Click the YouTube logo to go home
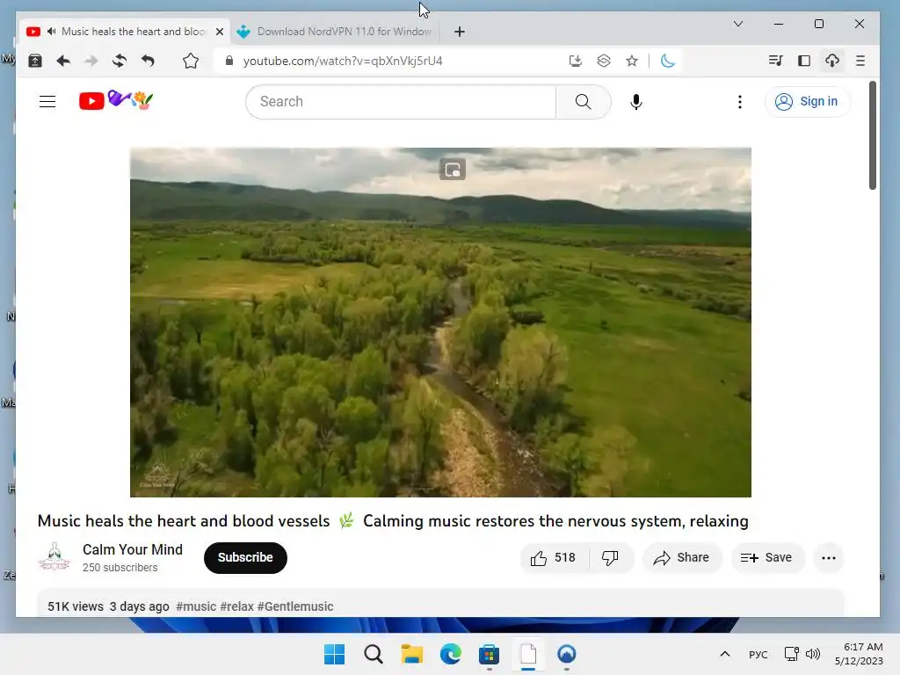Viewport: 900px width, 675px height. [x=116, y=100]
